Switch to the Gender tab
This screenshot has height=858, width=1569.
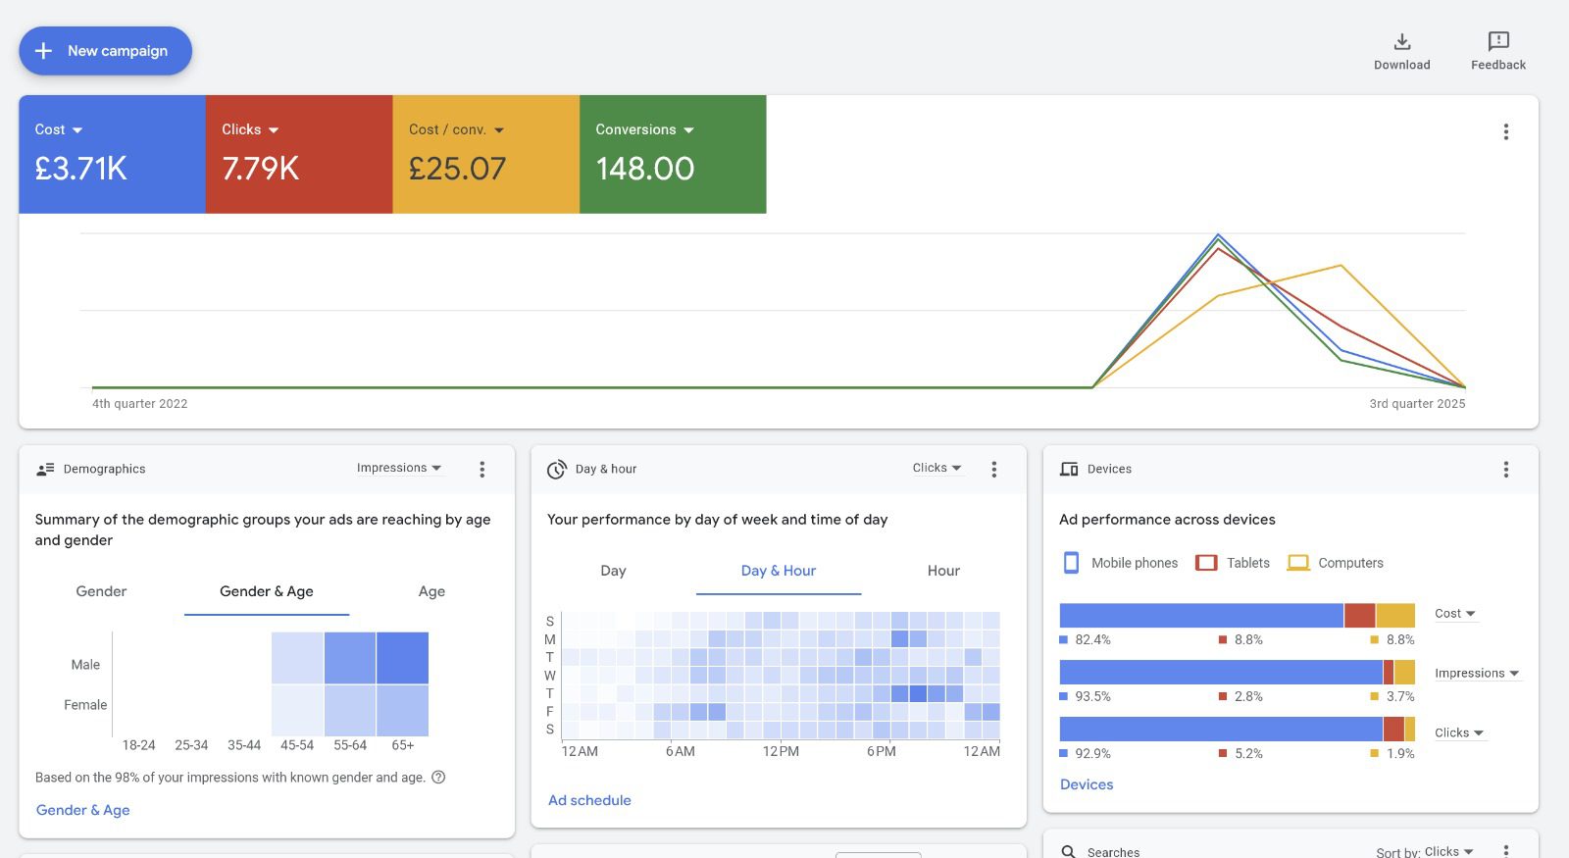(101, 591)
